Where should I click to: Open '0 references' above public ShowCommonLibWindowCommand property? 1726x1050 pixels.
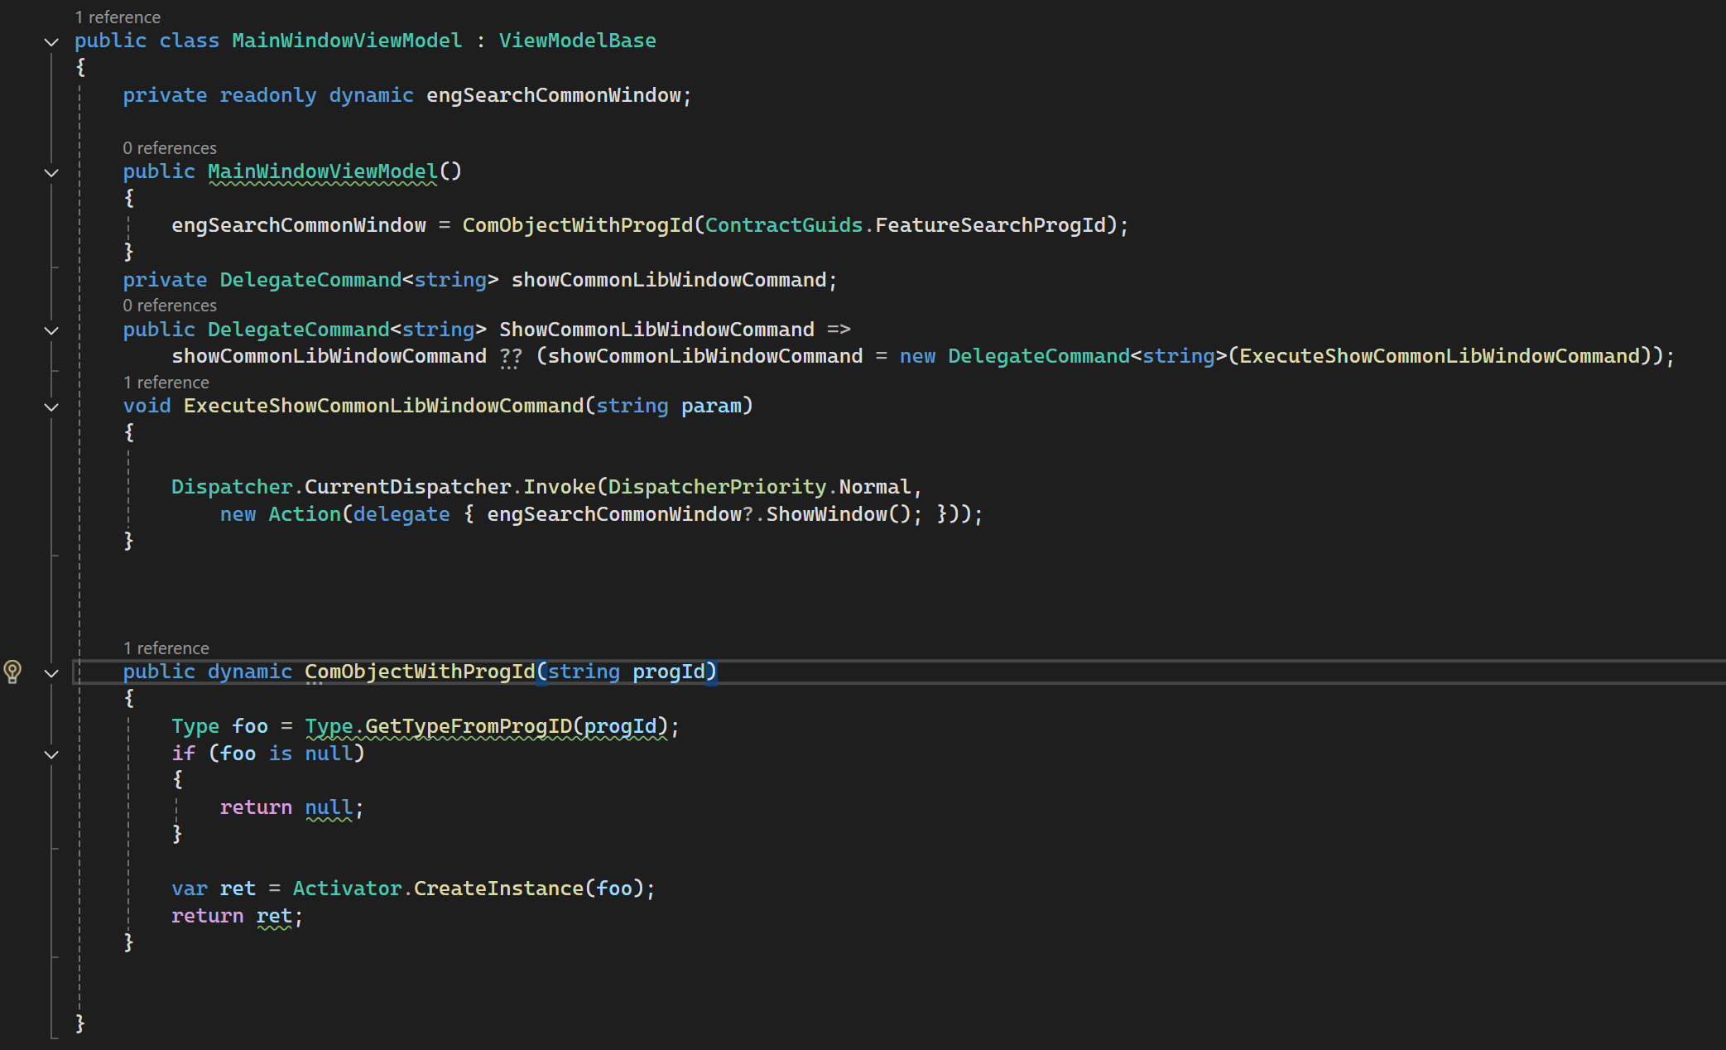click(x=170, y=306)
